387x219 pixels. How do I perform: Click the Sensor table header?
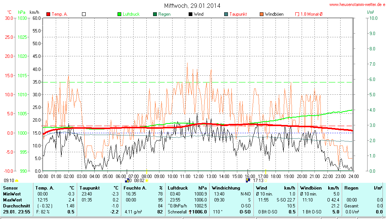click(10, 188)
